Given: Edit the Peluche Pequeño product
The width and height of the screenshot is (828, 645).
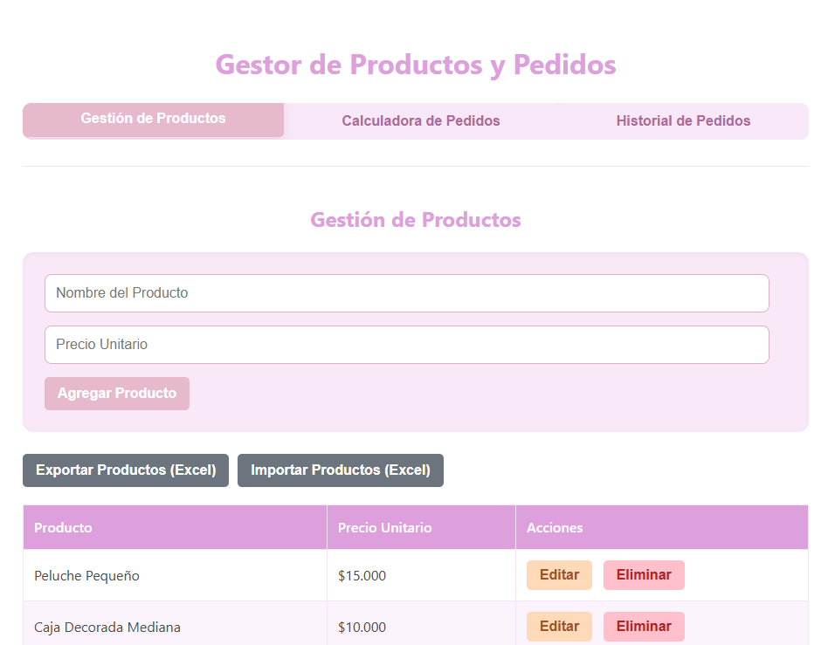Looking at the screenshot, I should 559,575.
